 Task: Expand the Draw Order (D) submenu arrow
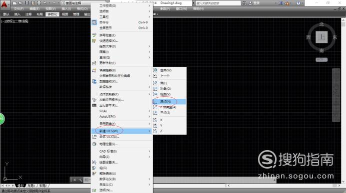click(x=149, y=46)
